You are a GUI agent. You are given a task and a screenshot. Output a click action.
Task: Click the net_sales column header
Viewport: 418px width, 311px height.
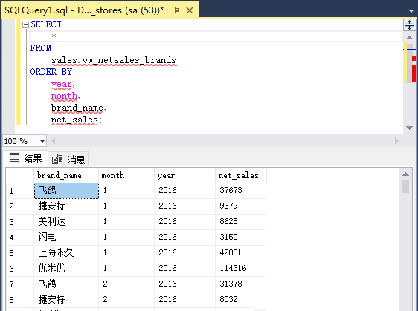[x=241, y=176]
